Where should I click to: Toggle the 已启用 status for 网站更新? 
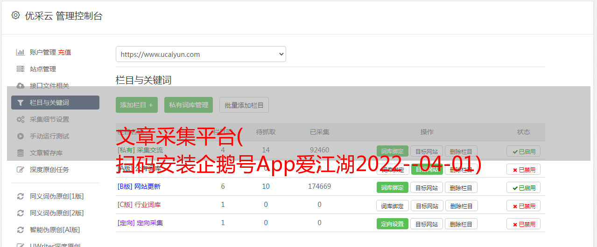click(x=524, y=188)
